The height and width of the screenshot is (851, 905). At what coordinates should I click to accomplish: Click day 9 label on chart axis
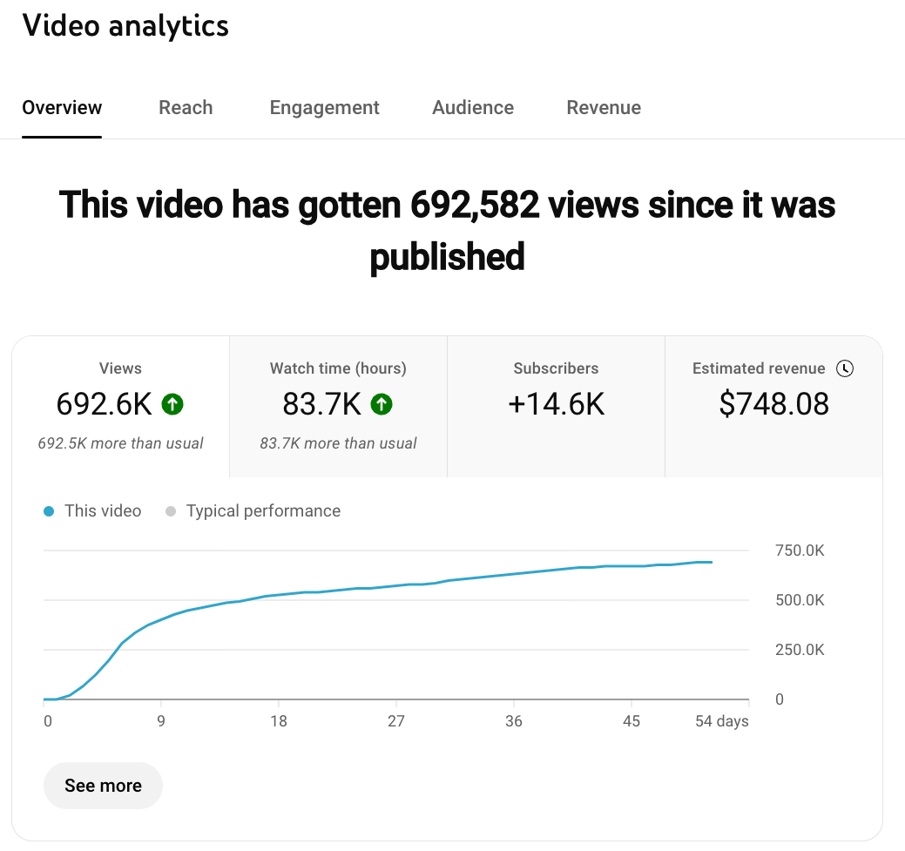(161, 721)
